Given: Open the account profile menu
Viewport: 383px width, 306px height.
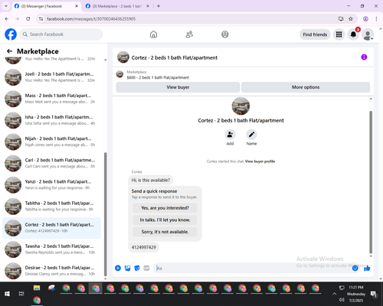Looking at the screenshot, I should [x=368, y=34].
